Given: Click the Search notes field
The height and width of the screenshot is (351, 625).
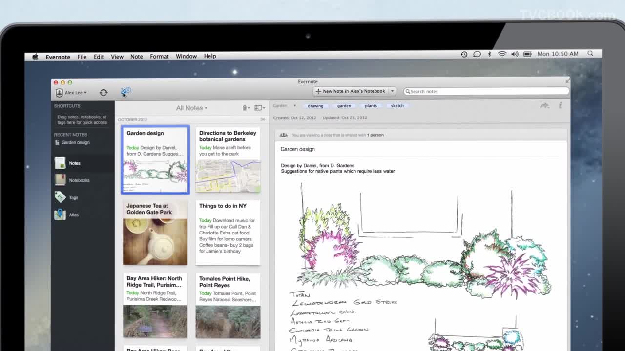Looking at the screenshot, I should pyautogui.click(x=486, y=91).
